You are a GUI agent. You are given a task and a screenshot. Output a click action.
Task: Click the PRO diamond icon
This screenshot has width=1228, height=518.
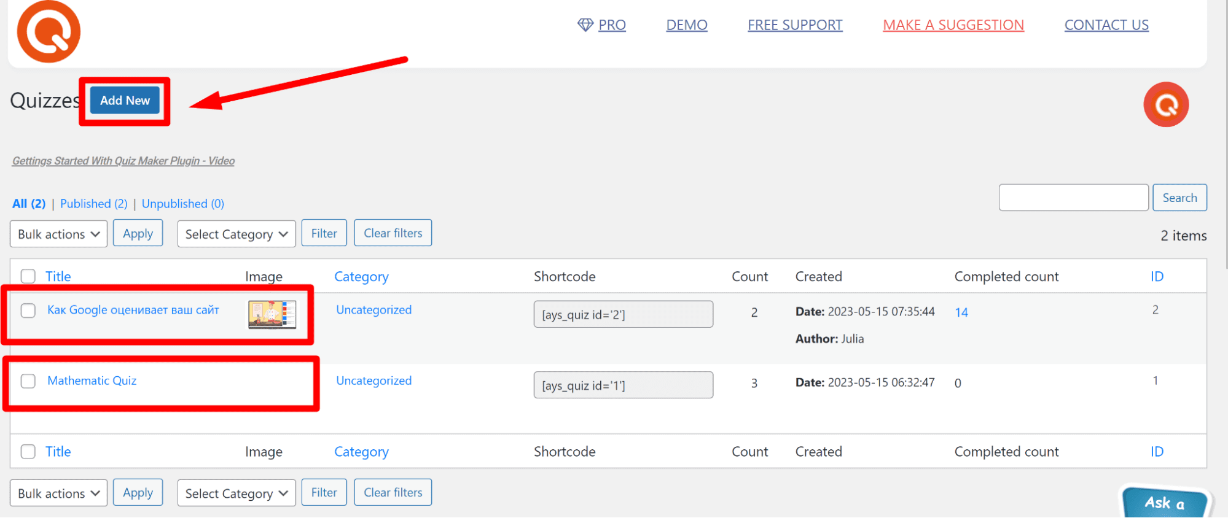pyautogui.click(x=585, y=25)
